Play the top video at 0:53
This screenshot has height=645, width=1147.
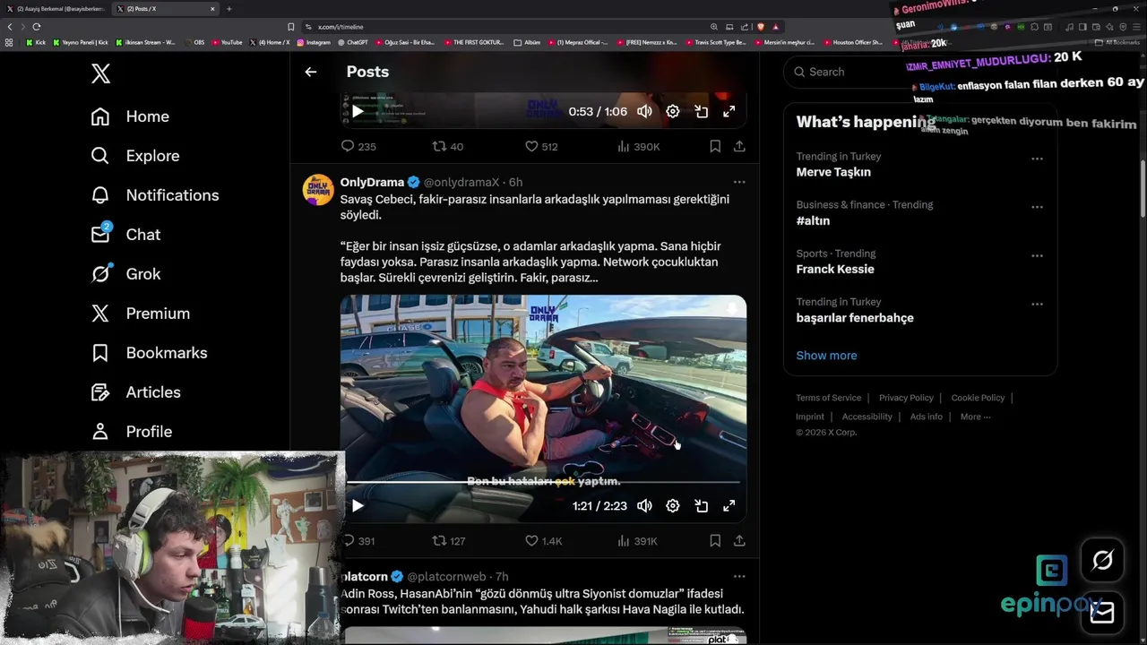click(x=358, y=112)
